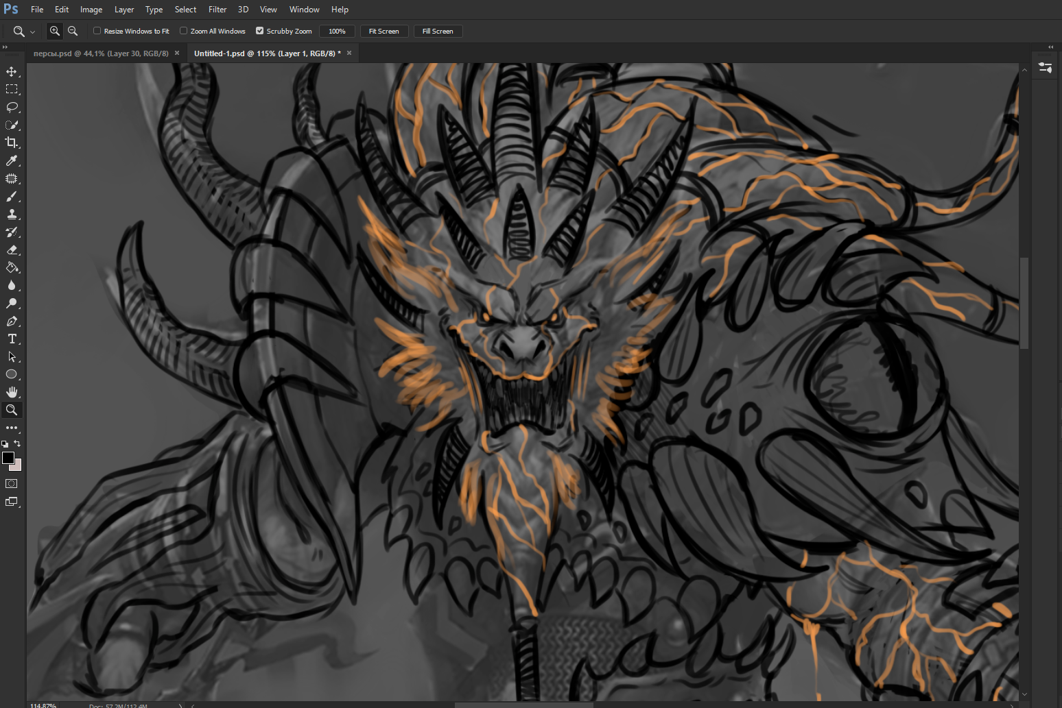Select the Spot Healing Brush tool
The image size is (1062, 708).
(x=12, y=178)
